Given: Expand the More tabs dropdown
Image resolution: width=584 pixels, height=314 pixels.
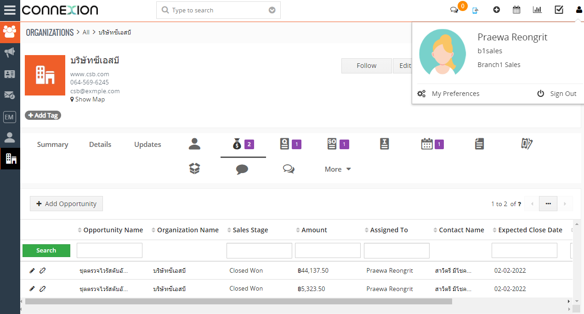Looking at the screenshot, I should pos(338,169).
